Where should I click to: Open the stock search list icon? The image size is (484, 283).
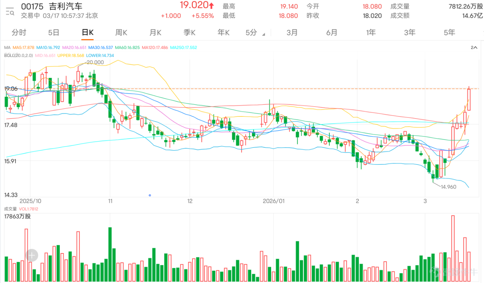point(10,11)
